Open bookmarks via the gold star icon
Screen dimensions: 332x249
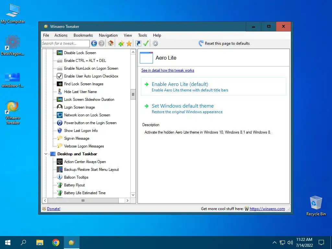129,43
